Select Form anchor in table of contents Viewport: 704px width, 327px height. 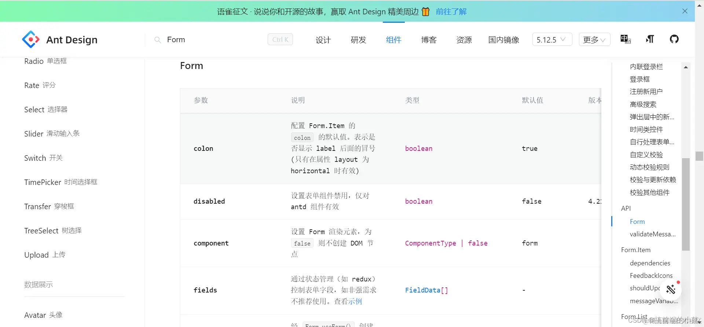click(637, 221)
